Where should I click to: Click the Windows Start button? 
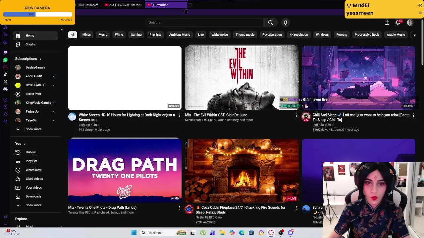coord(134,233)
